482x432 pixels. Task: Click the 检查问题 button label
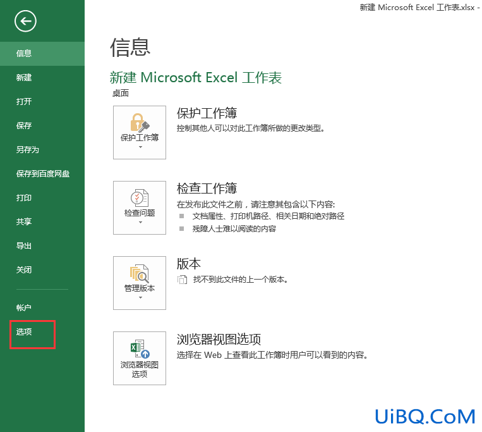click(x=140, y=213)
